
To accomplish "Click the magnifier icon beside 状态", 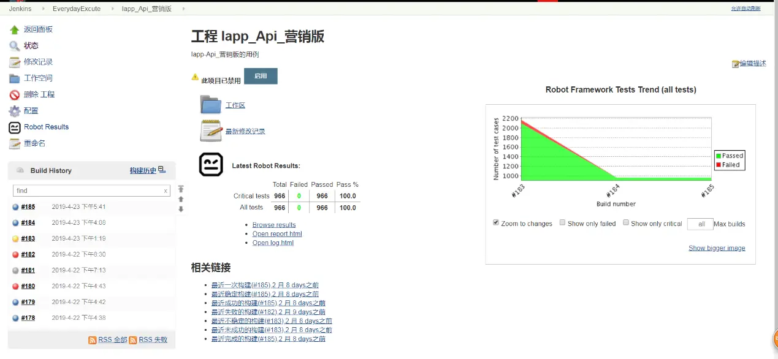I will coord(15,46).
